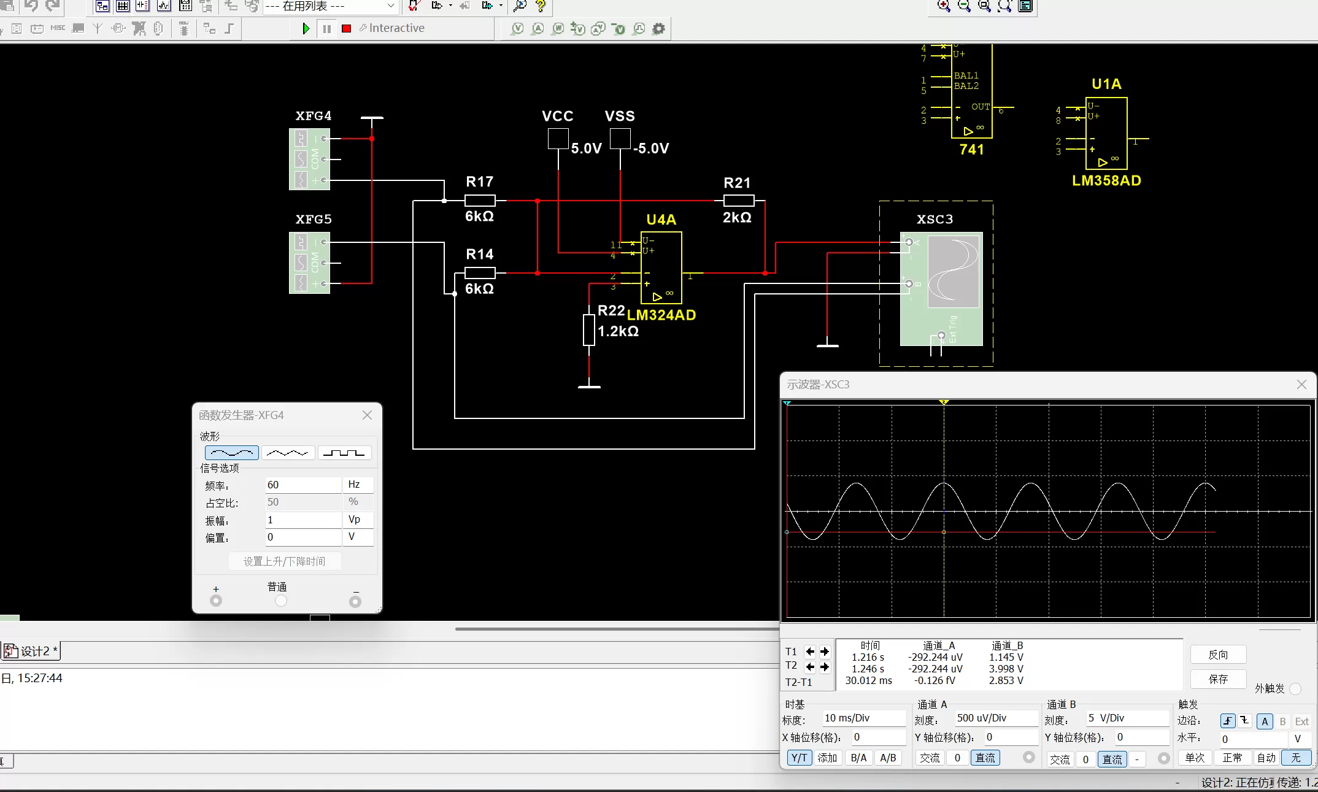Image resolution: width=1318 pixels, height=792 pixels.
Task: Open the help question mark icon
Action: click(541, 6)
